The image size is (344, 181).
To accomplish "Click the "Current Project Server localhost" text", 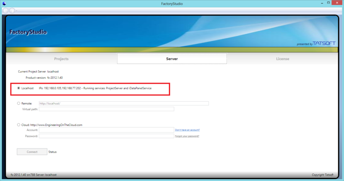I will click(x=38, y=71).
